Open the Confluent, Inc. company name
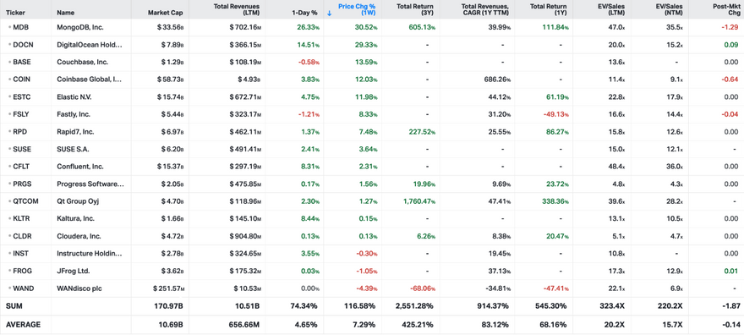 79,167
